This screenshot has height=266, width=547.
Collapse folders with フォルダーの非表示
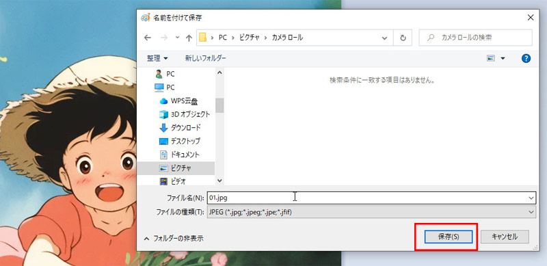tap(174, 239)
